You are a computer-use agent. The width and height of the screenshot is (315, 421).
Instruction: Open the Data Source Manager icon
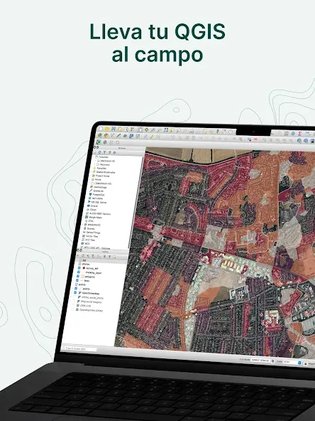coord(99,135)
